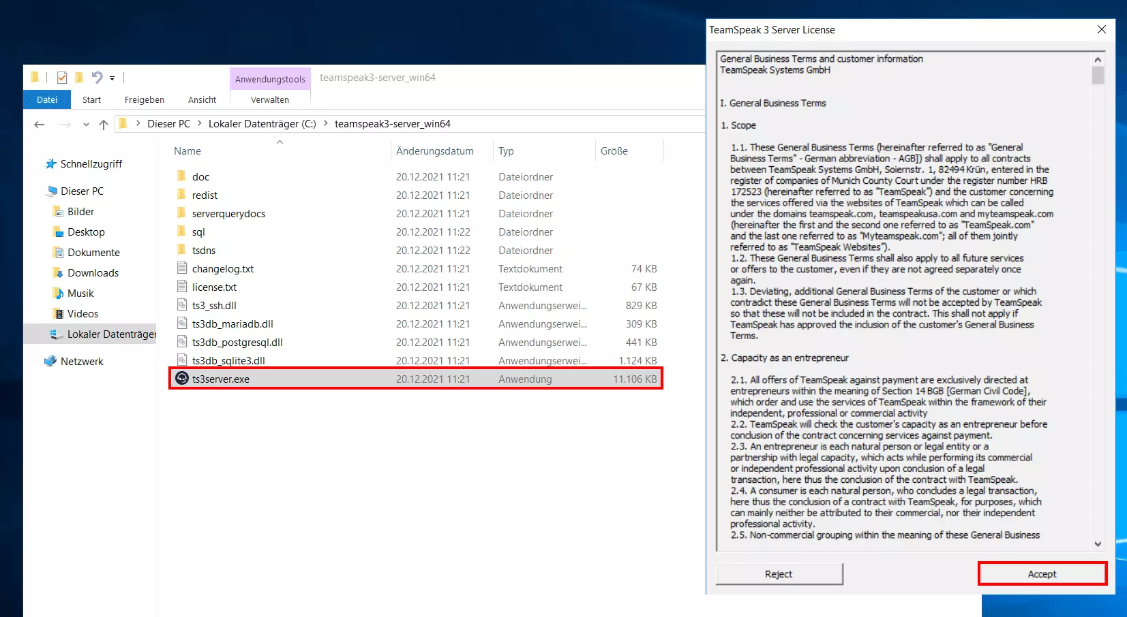Click the ts3server.exe TeamSpeak icon
1127x617 pixels.
[x=182, y=379]
